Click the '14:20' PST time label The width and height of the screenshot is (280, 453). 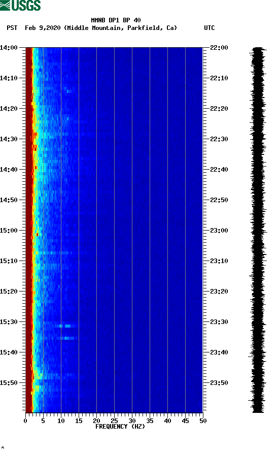pyautogui.click(x=9, y=109)
